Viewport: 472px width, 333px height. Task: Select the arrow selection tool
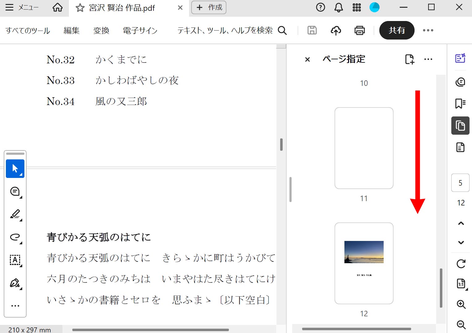[x=15, y=169]
